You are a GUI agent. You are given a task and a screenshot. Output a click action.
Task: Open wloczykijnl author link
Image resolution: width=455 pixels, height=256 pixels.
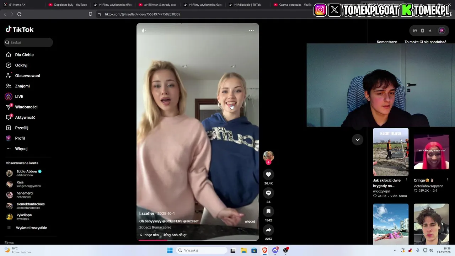pos(381,191)
